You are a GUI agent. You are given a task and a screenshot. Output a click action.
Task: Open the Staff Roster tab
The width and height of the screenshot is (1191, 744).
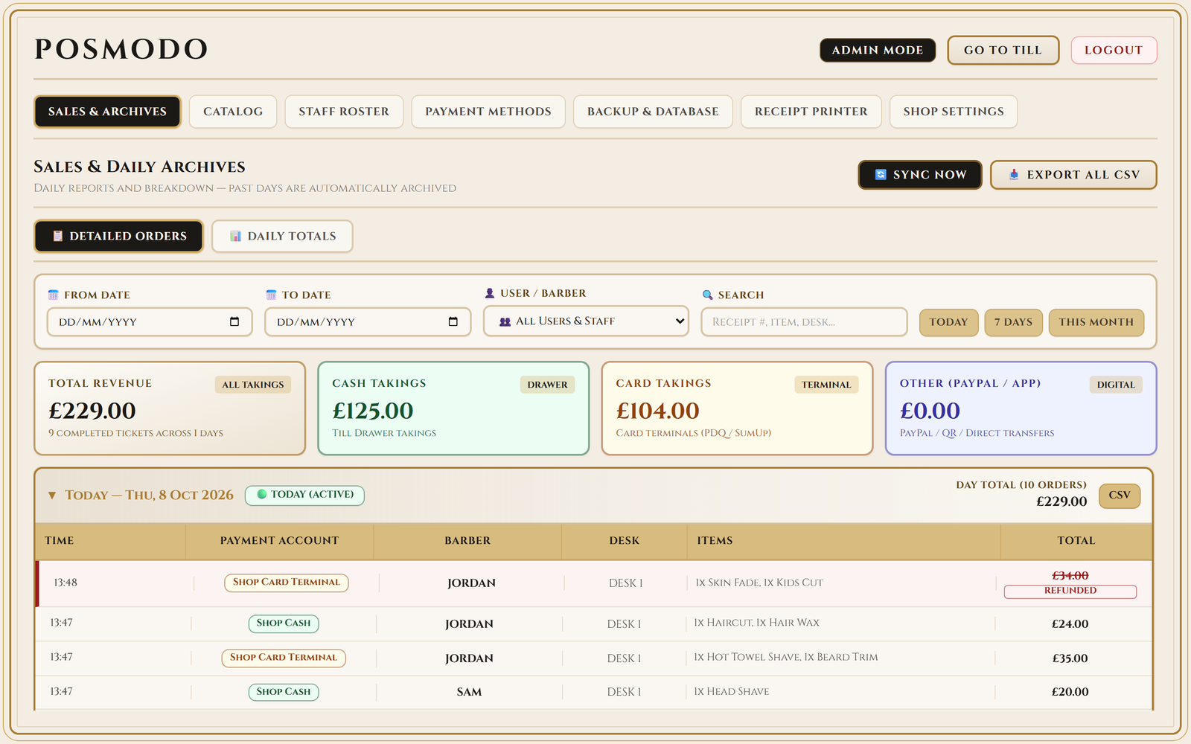(x=344, y=112)
